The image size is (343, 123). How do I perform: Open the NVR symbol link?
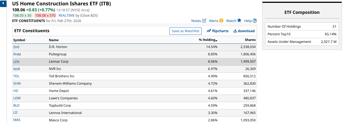17,69
